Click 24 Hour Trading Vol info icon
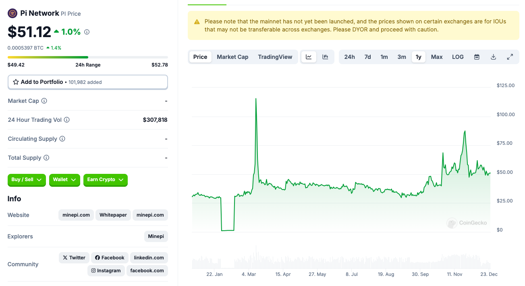Viewport: 525px width, 286px height. [x=67, y=120]
